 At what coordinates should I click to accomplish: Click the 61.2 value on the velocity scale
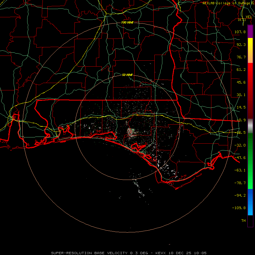pos(241,70)
